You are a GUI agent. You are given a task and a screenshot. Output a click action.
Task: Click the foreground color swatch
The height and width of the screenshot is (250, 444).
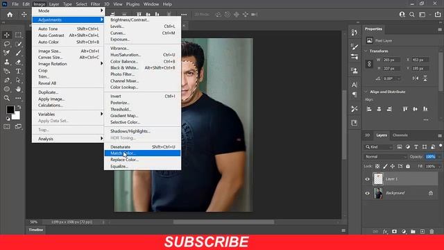pyautogui.click(x=10, y=110)
